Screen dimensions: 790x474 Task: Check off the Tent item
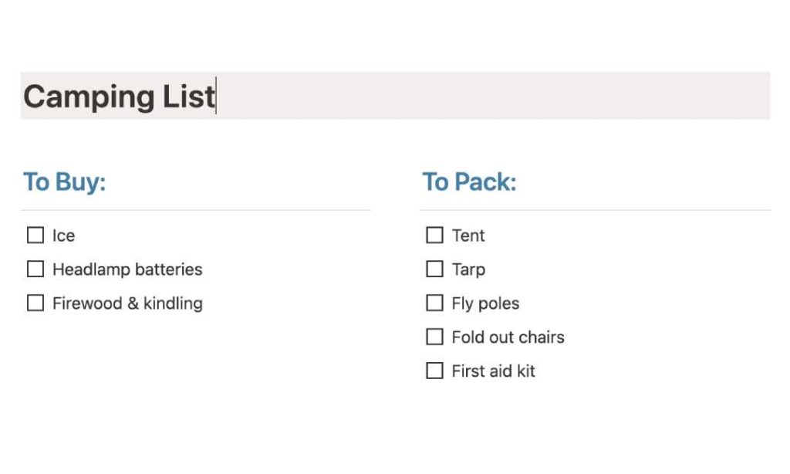click(x=435, y=235)
